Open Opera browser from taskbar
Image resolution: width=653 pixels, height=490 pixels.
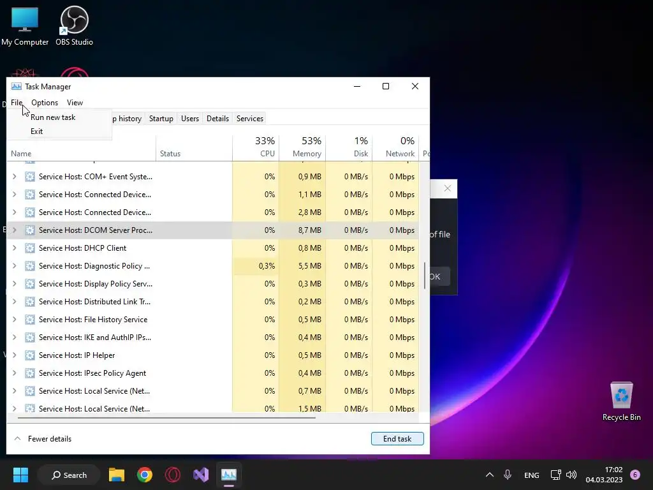[173, 475]
